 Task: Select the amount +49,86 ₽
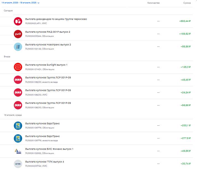[186, 151]
